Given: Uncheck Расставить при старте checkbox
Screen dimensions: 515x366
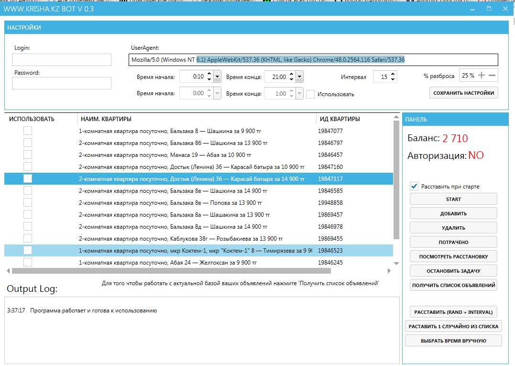Looking at the screenshot, I should (414, 187).
